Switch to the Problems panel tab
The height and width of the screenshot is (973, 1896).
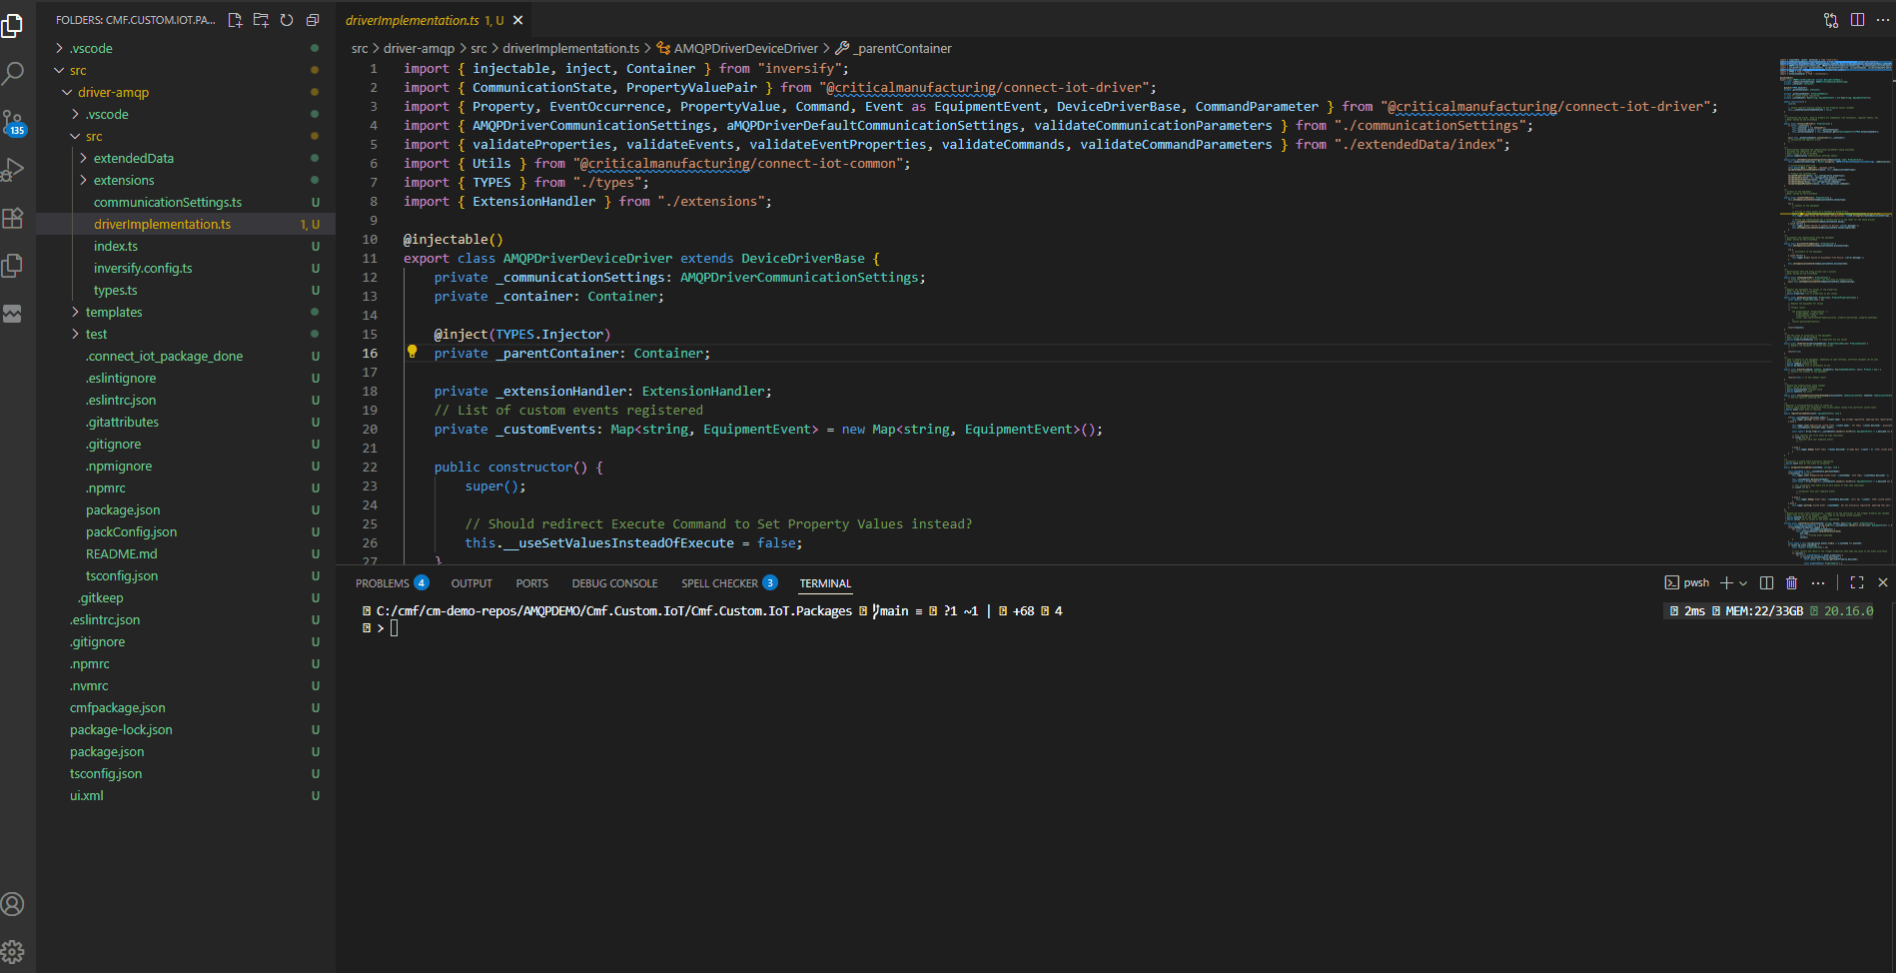(x=383, y=583)
